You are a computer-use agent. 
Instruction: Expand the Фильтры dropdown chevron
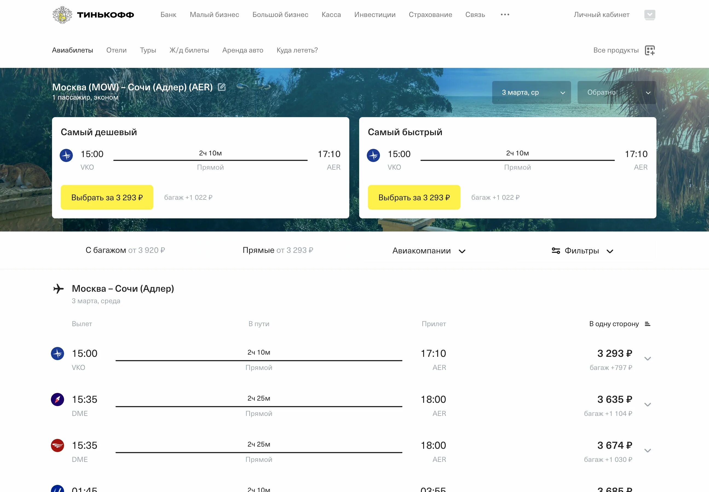[610, 251]
